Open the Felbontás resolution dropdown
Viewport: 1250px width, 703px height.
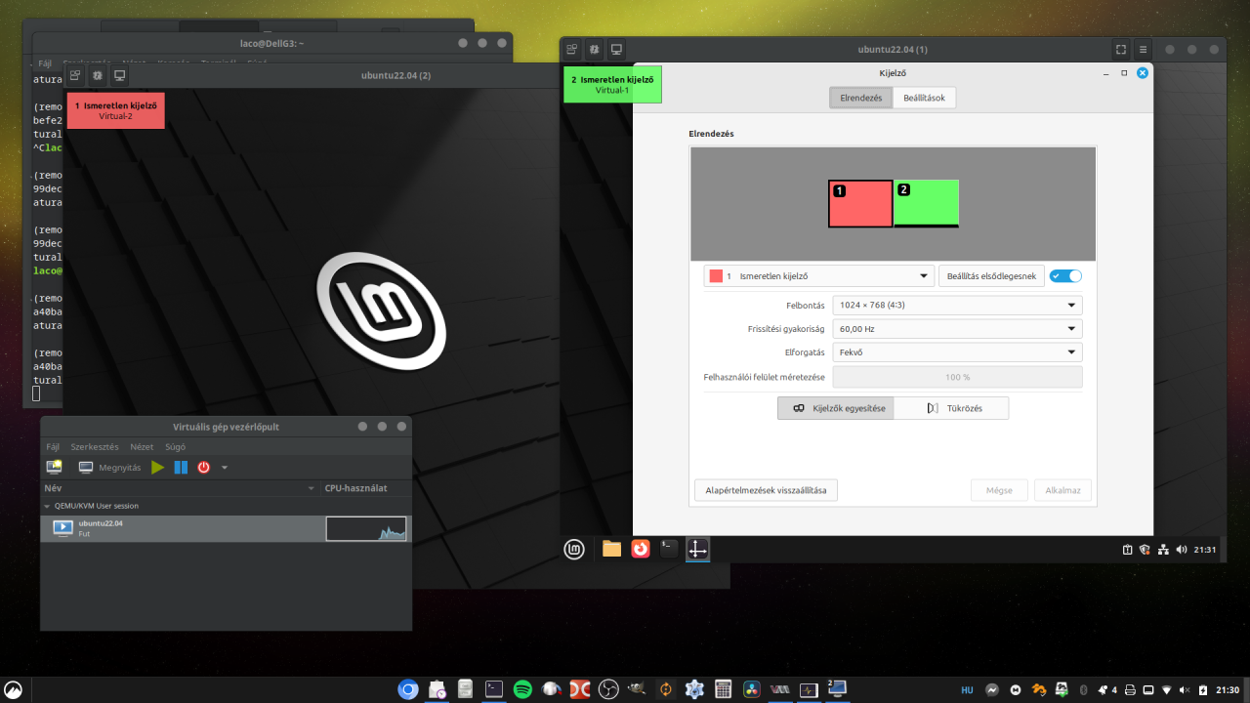pyautogui.click(x=957, y=305)
